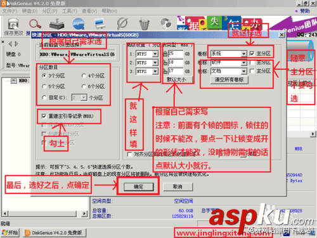Open the 文件(F) menu
The height and width of the screenshot is (238, 317).
(10, 11)
